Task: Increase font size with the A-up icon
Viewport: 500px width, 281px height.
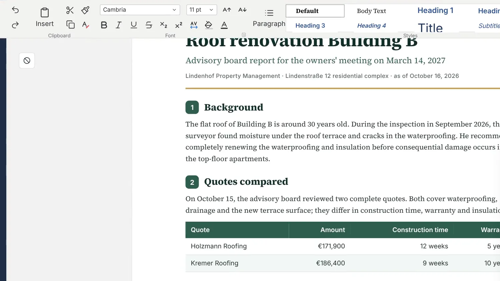Action: (x=227, y=10)
